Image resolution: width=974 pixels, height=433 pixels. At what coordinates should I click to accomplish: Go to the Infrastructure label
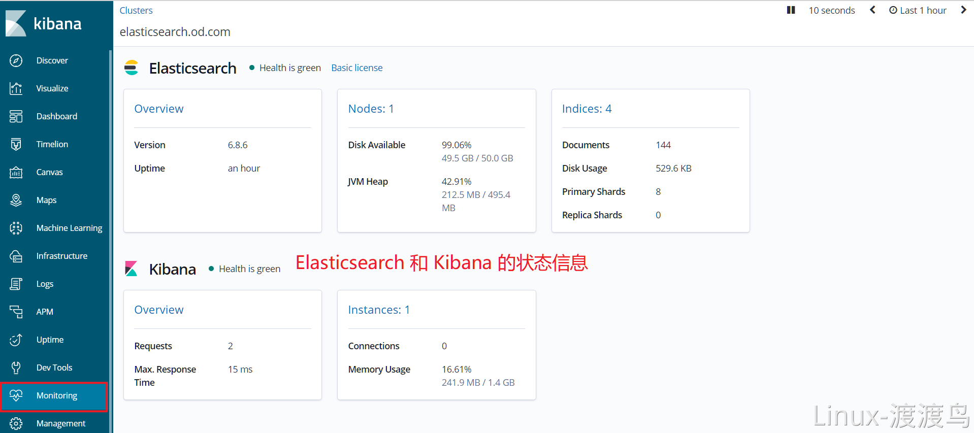[x=62, y=256]
